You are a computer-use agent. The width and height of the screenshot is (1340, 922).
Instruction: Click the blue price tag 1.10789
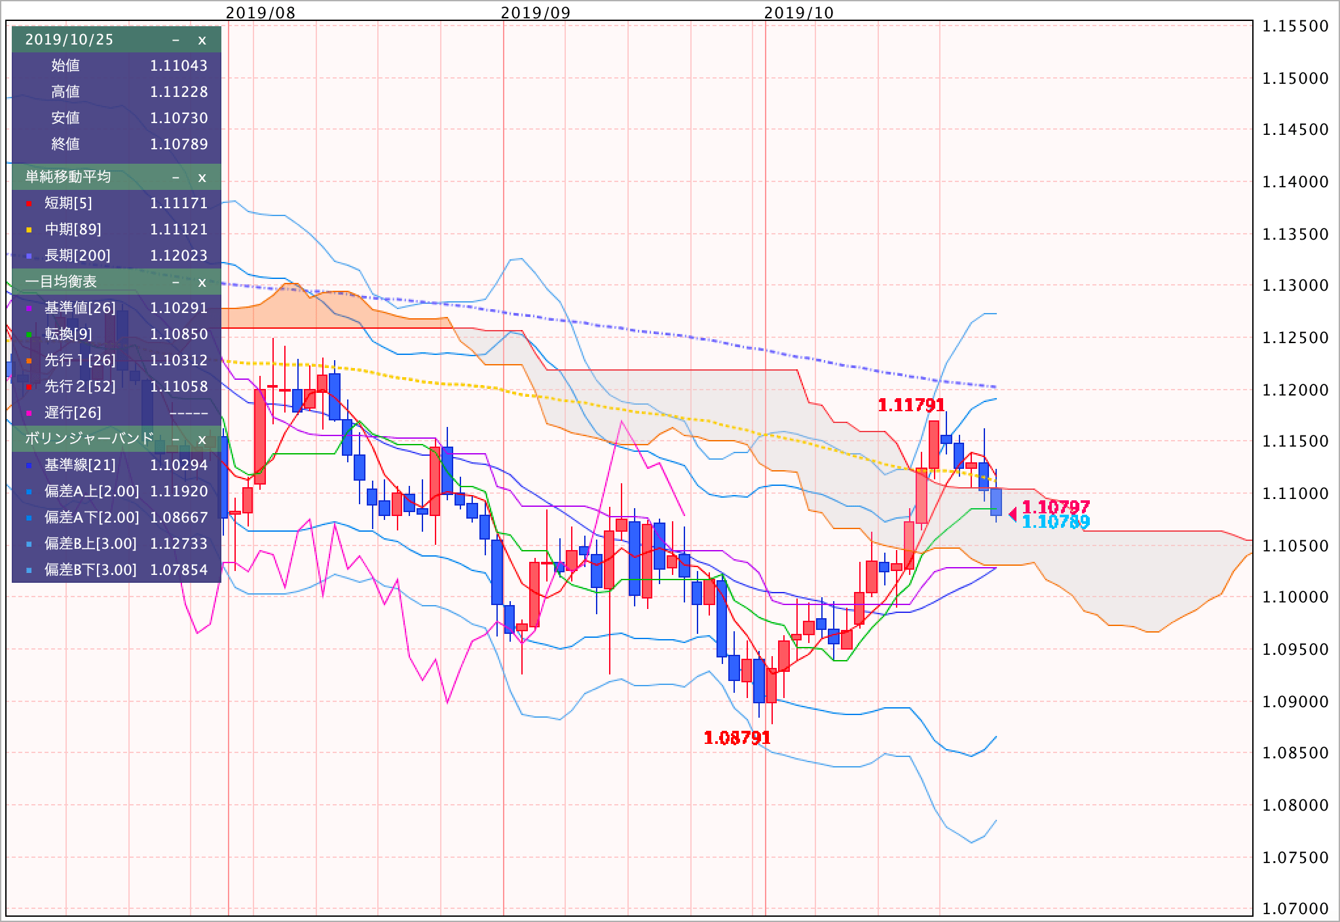click(1056, 522)
